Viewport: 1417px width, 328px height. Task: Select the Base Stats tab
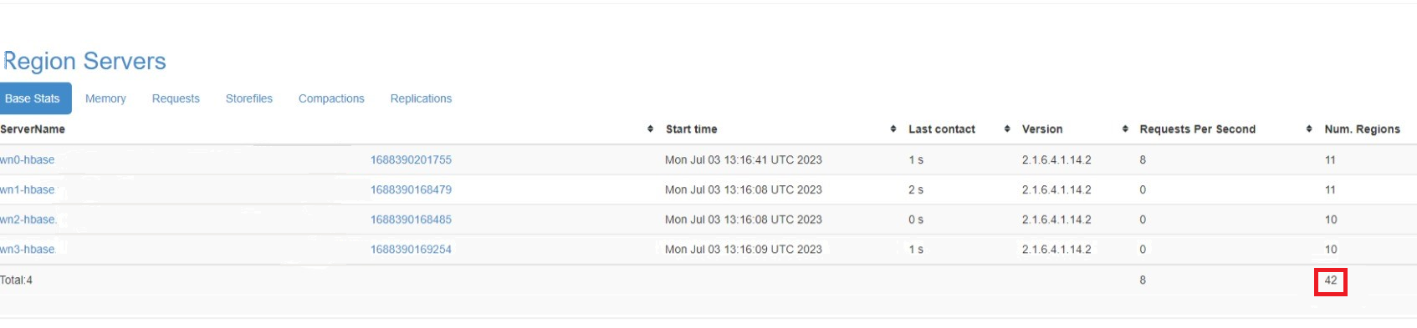[33, 98]
